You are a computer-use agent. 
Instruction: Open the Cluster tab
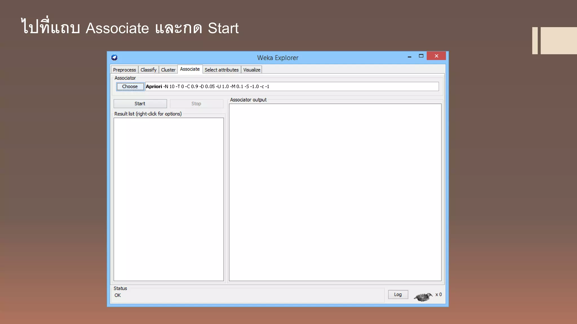168,70
